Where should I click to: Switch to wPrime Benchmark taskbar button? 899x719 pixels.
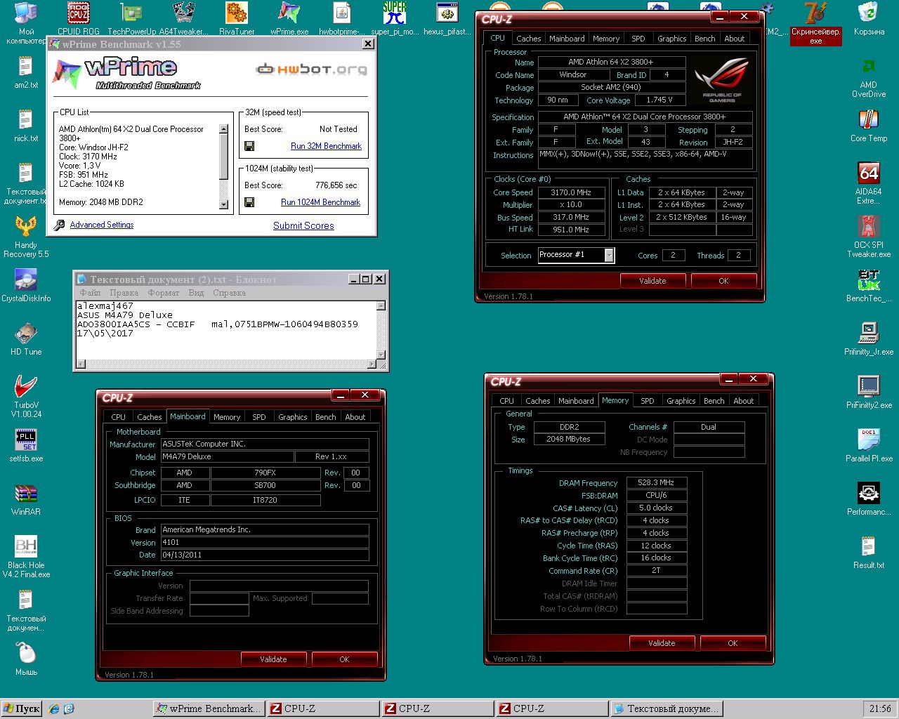210,708
